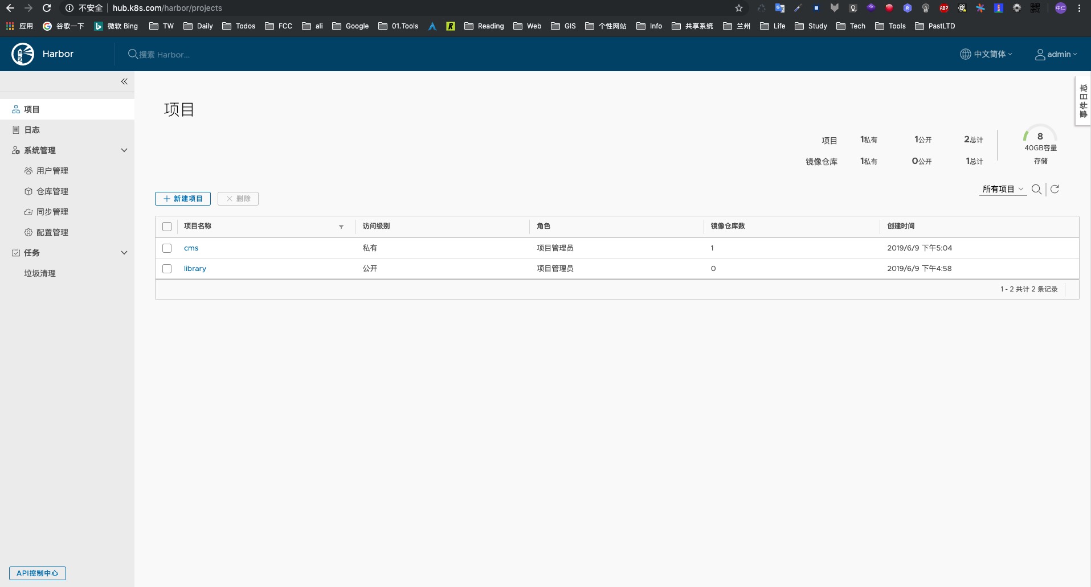Click the site info 不安全 icon
The height and width of the screenshot is (587, 1091).
point(69,8)
